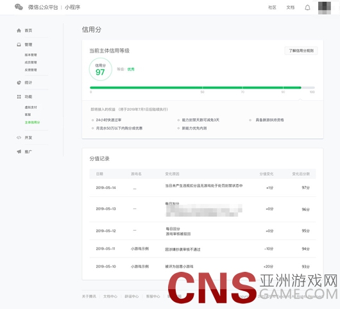The image size is (340, 309).
Task: Click the home icon beside 首页
Action: (x=19, y=31)
